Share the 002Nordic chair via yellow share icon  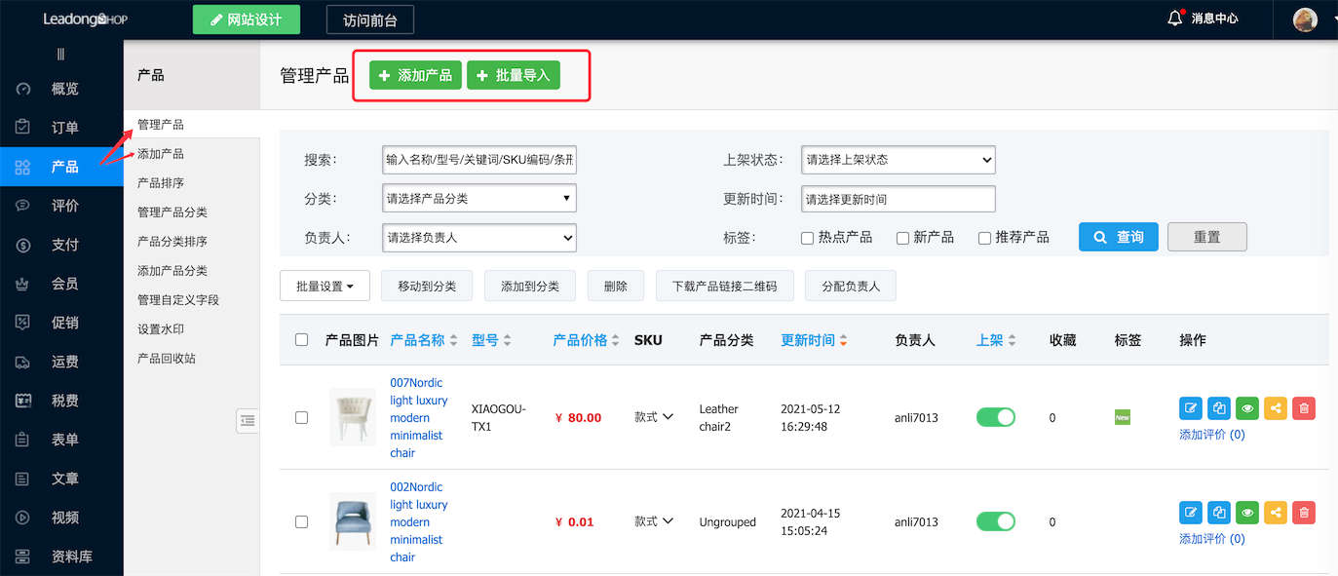[x=1275, y=513]
